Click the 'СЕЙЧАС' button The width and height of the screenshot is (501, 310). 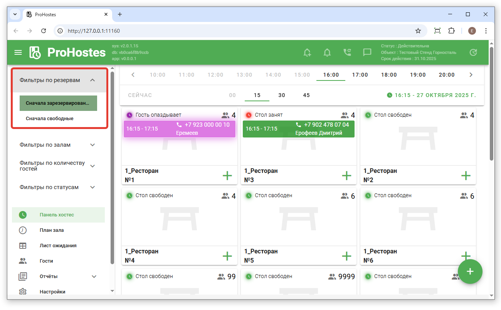point(140,95)
